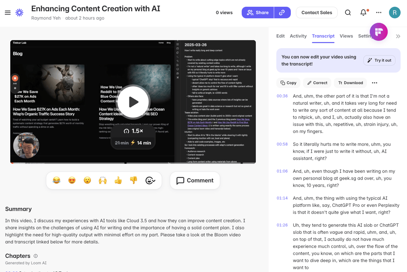
Task: Click the video title Enhancing Content Creation
Action: 96,9
